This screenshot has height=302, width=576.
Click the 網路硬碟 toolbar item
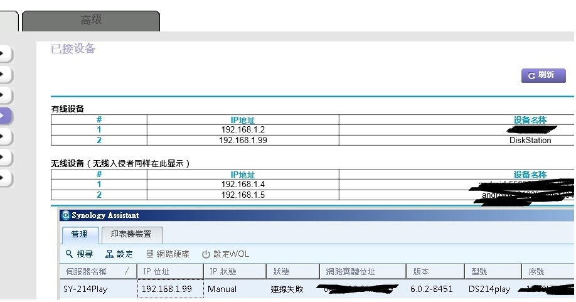tap(168, 254)
